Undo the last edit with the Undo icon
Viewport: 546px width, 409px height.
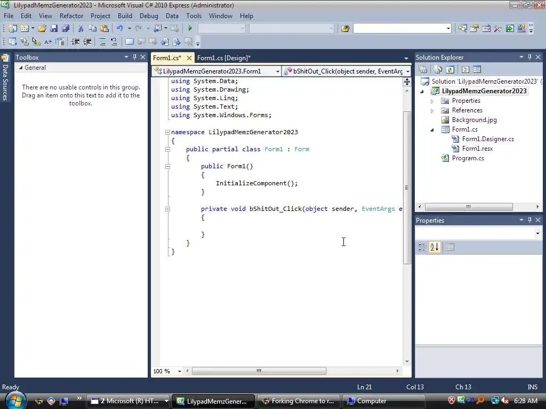pyautogui.click(x=120, y=29)
